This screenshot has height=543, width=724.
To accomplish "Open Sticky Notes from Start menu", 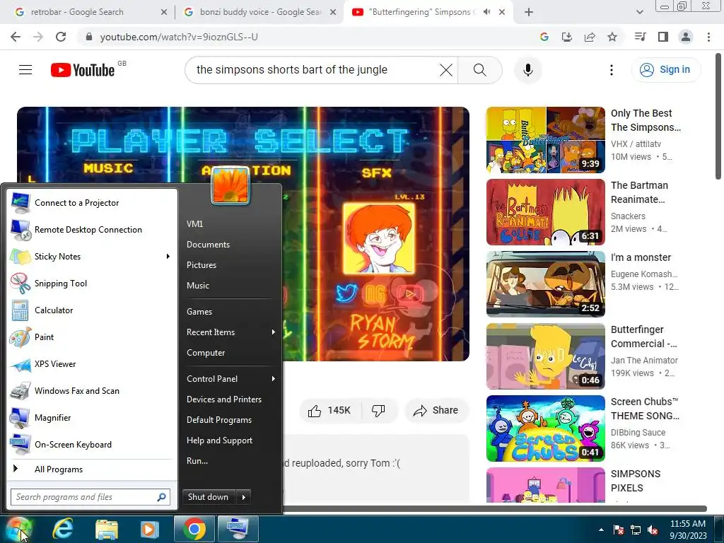I will (x=91, y=256).
